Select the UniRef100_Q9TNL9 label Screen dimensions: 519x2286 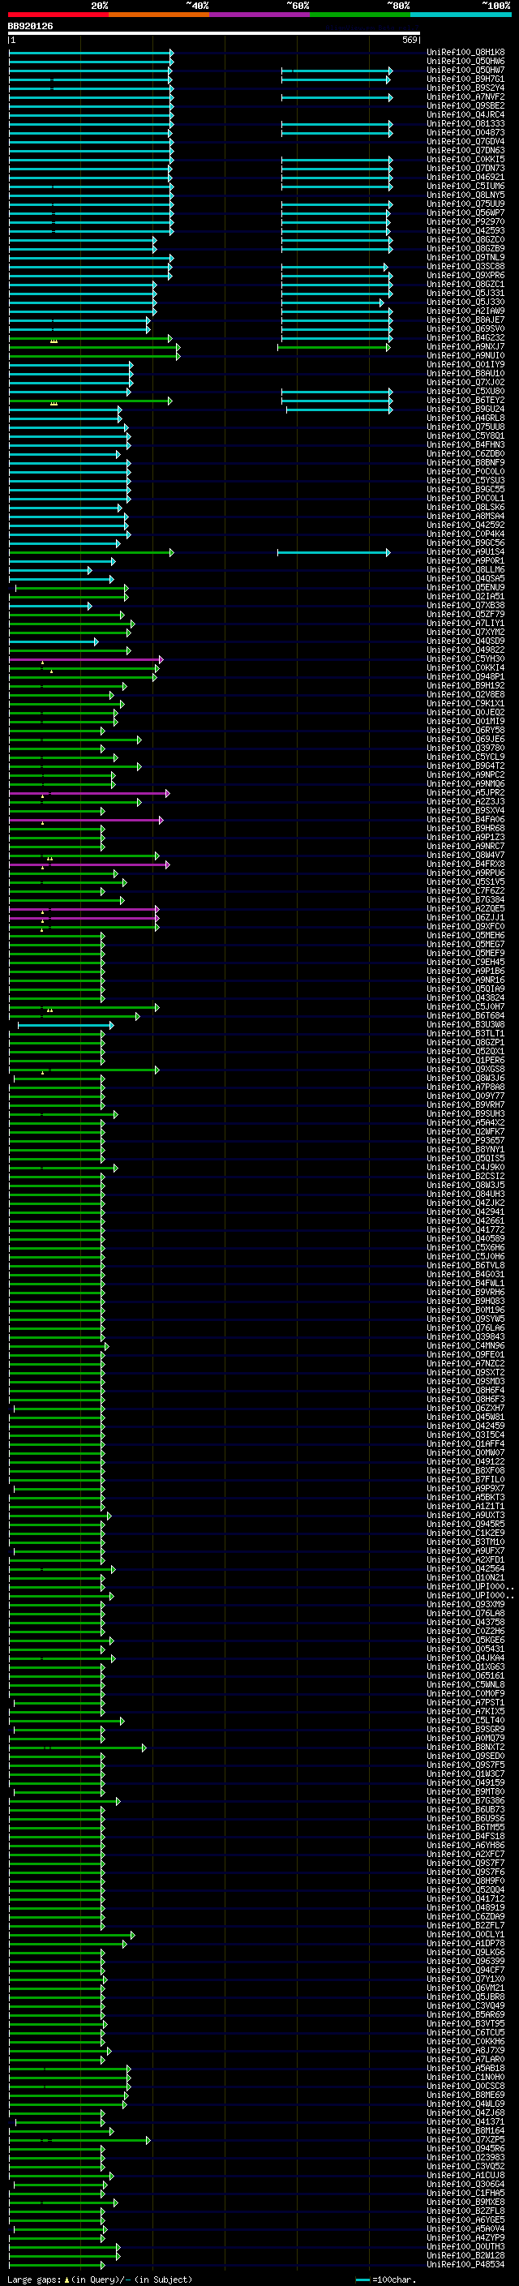(x=465, y=258)
